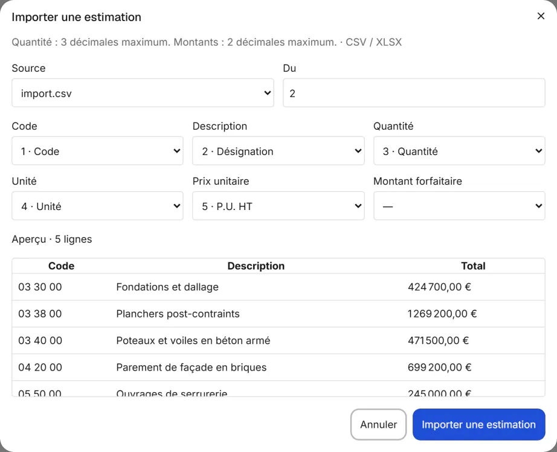Screen dimensions: 557x452
Task: Click the Du input field
Action: (x=414, y=93)
